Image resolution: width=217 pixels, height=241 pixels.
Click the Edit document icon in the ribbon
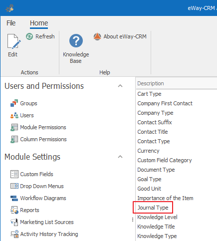[14, 41]
